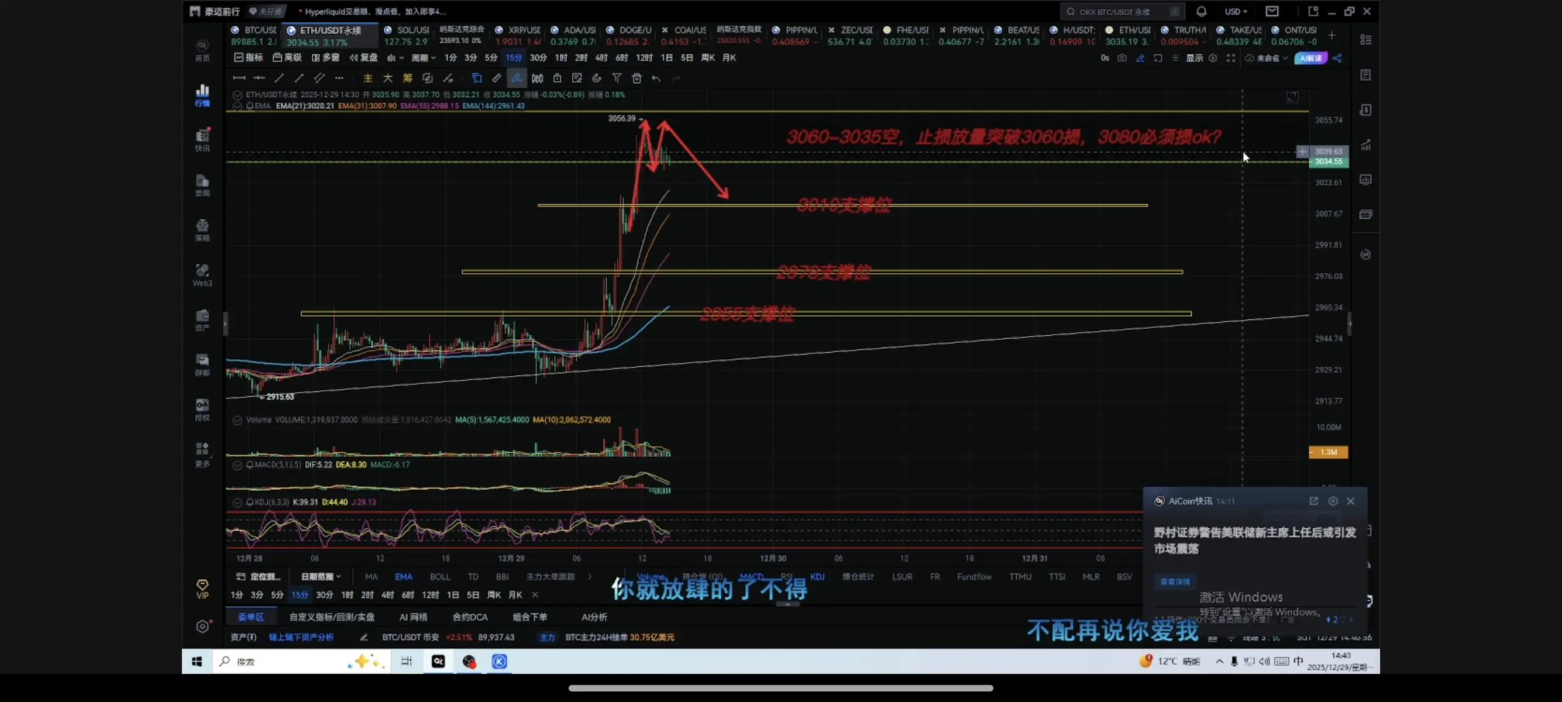Select the horizontal line drawing tool

coord(239,78)
